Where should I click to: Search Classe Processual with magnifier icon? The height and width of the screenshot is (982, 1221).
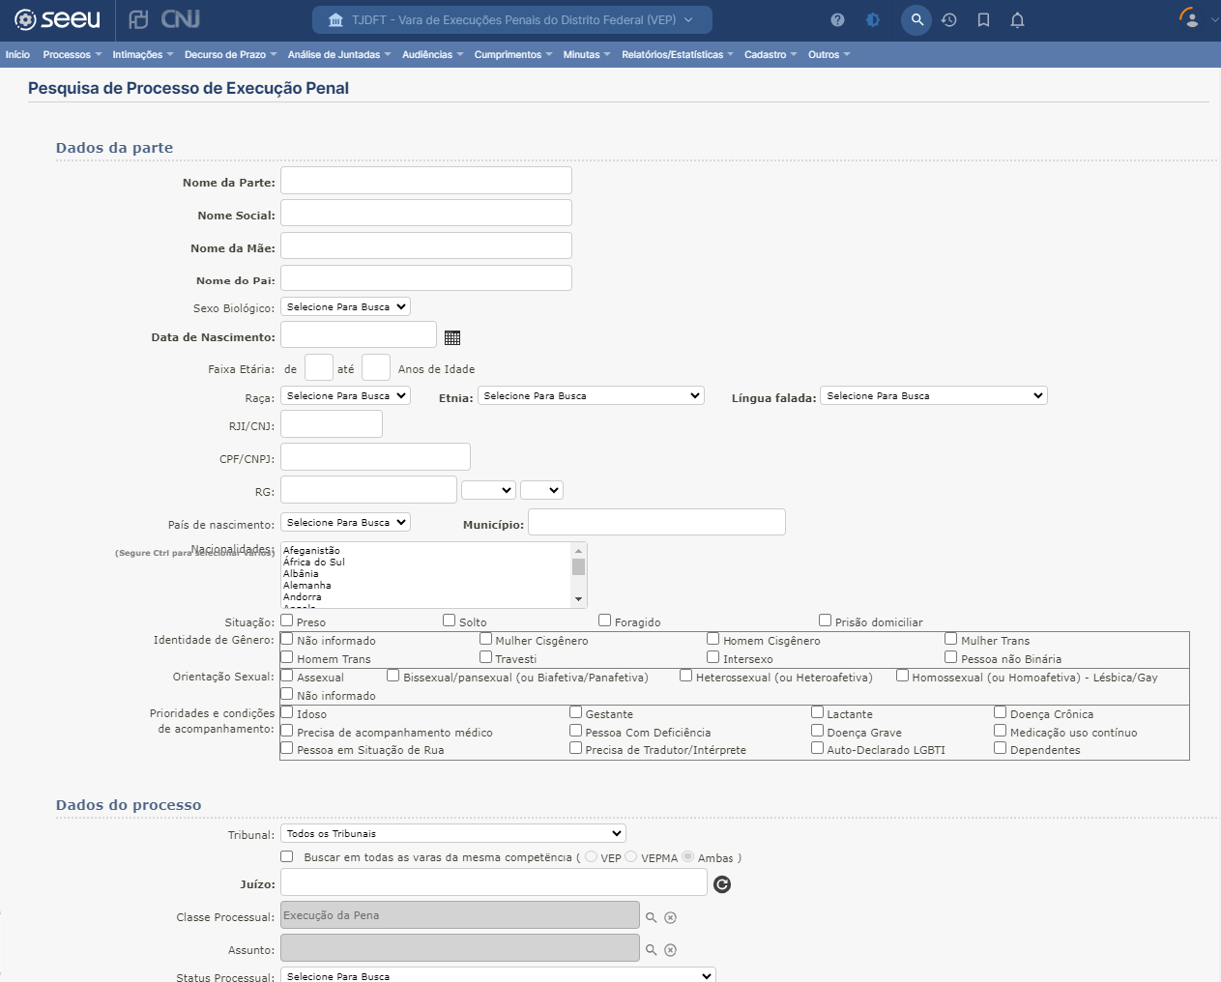pos(652,917)
